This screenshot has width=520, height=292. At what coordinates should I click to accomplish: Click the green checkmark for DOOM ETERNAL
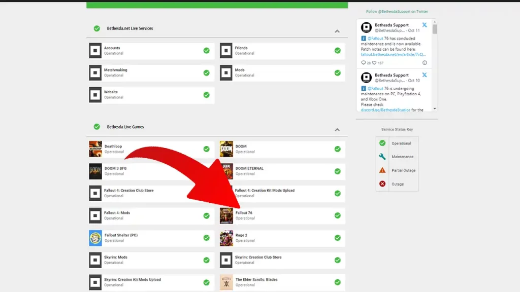pyautogui.click(x=337, y=171)
